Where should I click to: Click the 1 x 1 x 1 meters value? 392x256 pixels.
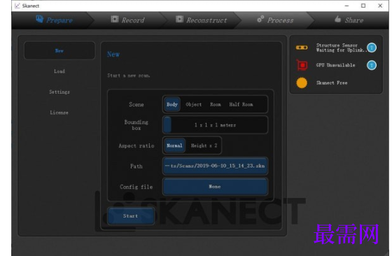pos(216,125)
